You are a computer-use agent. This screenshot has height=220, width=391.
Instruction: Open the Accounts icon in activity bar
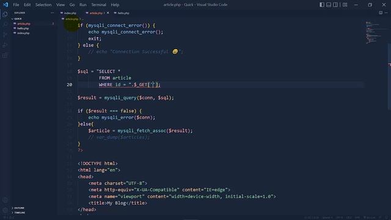pos(5,200)
